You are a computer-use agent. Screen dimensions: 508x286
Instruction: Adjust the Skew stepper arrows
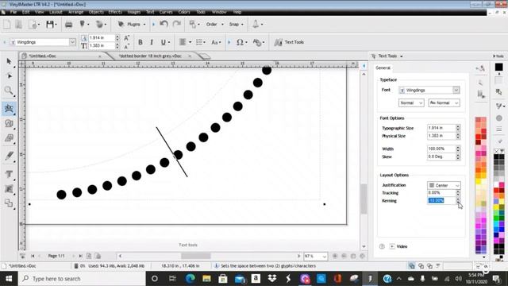(458, 157)
